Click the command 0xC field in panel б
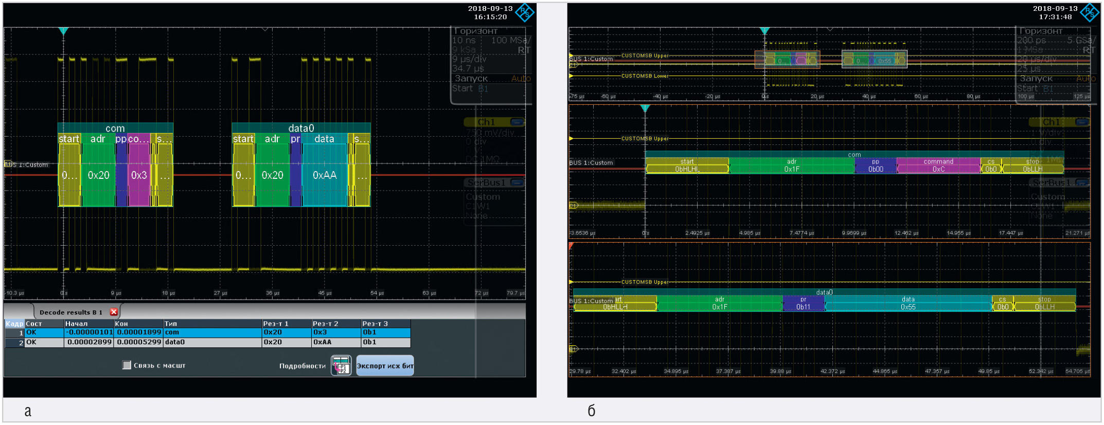 point(938,165)
